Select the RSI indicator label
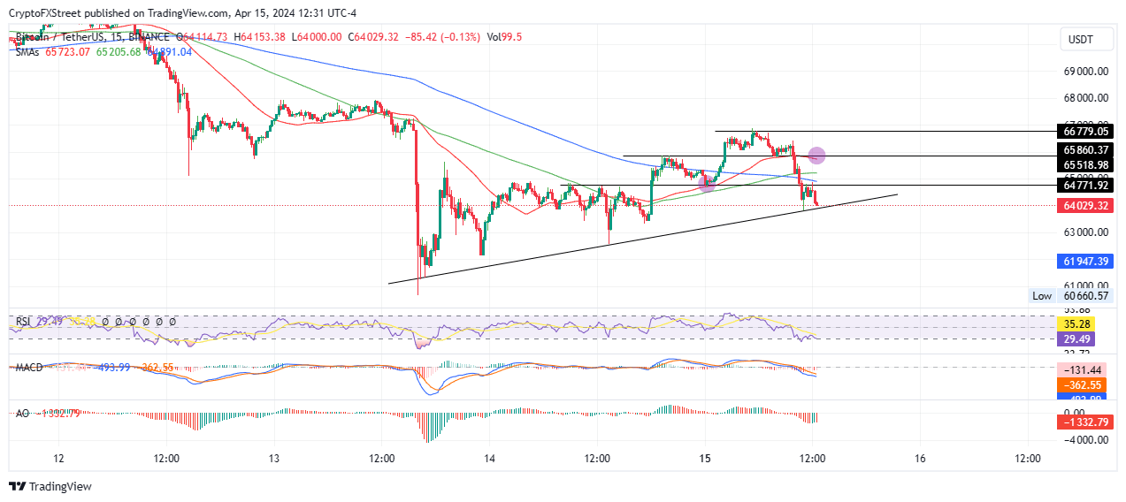Screen dimensions: 1126x502 tap(22, 322)
